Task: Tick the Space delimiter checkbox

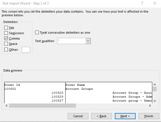Action: coord(6,43)
